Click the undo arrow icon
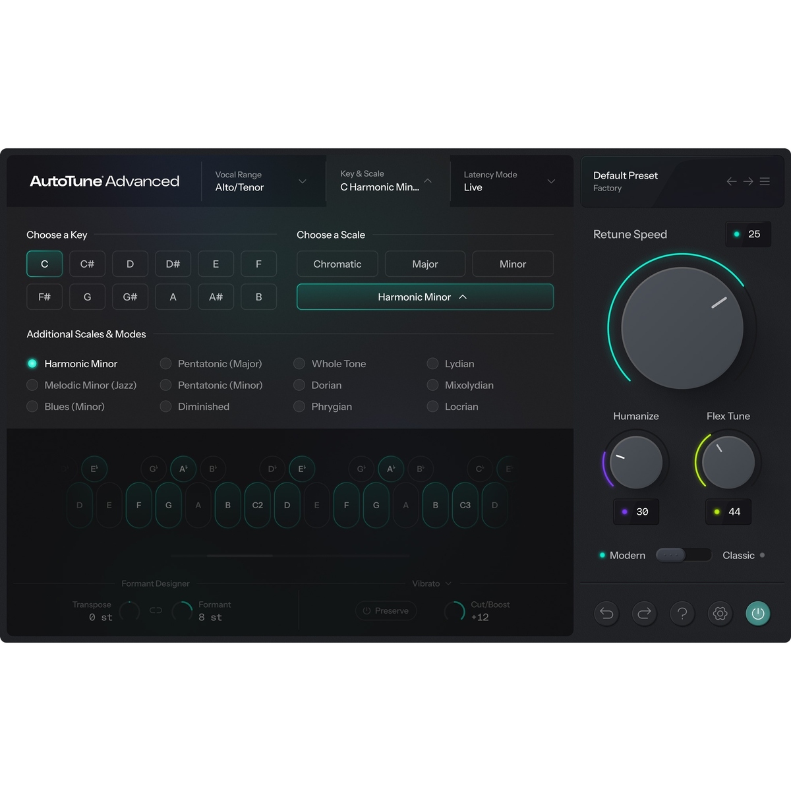 [x=606, y=614]
